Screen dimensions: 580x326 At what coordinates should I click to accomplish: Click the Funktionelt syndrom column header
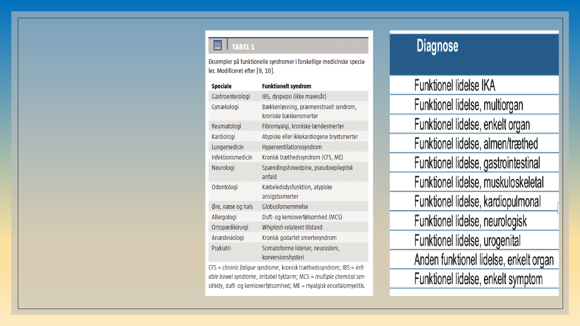287,86
